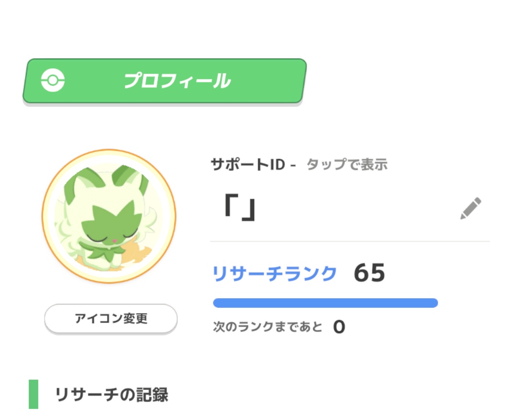Click the remaining points value 0

click(x=339, y=327)
